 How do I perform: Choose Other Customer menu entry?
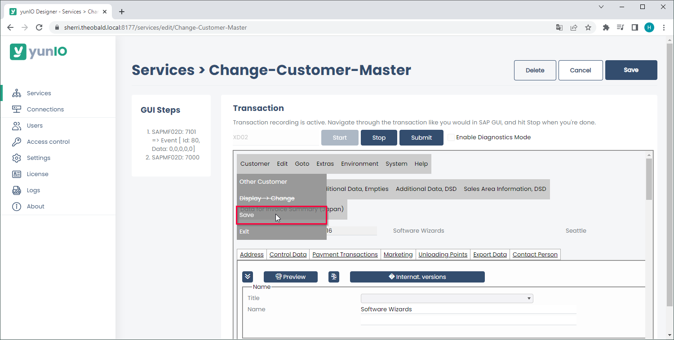coord(281,182)
